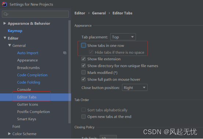Click the copy icon beside Auto Import
203x139 pixels.
click(65, 53)
